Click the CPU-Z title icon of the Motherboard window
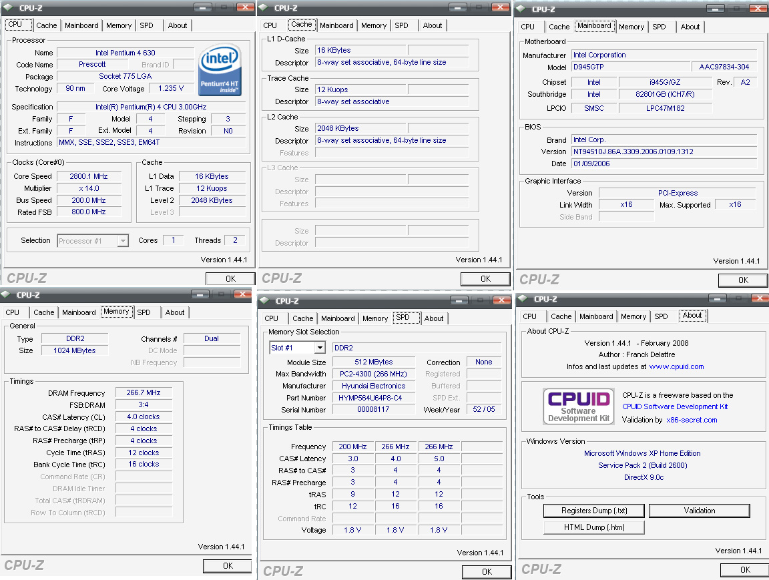The width and height of the screenshot is (769, 580). (x=521, y=9)
